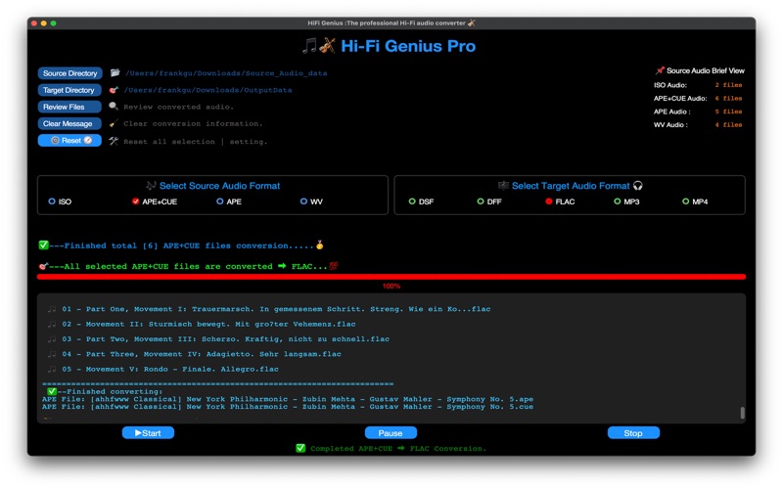Click the Hi-Fi Genius Pro title
783x489 pixels.
[408, 46]
